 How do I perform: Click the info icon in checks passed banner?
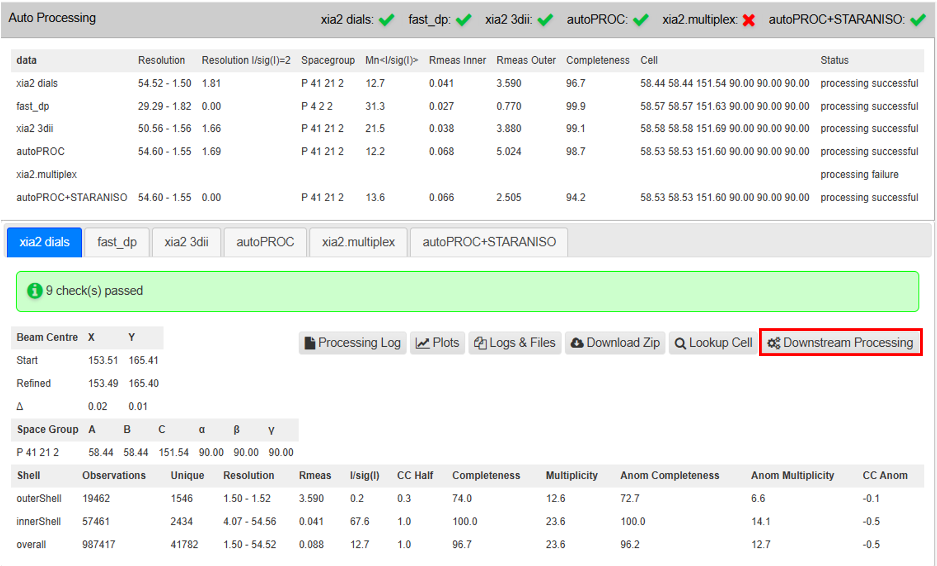point(34,290)
